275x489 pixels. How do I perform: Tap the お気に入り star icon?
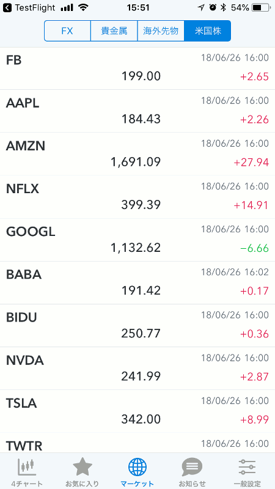[82, 467]
